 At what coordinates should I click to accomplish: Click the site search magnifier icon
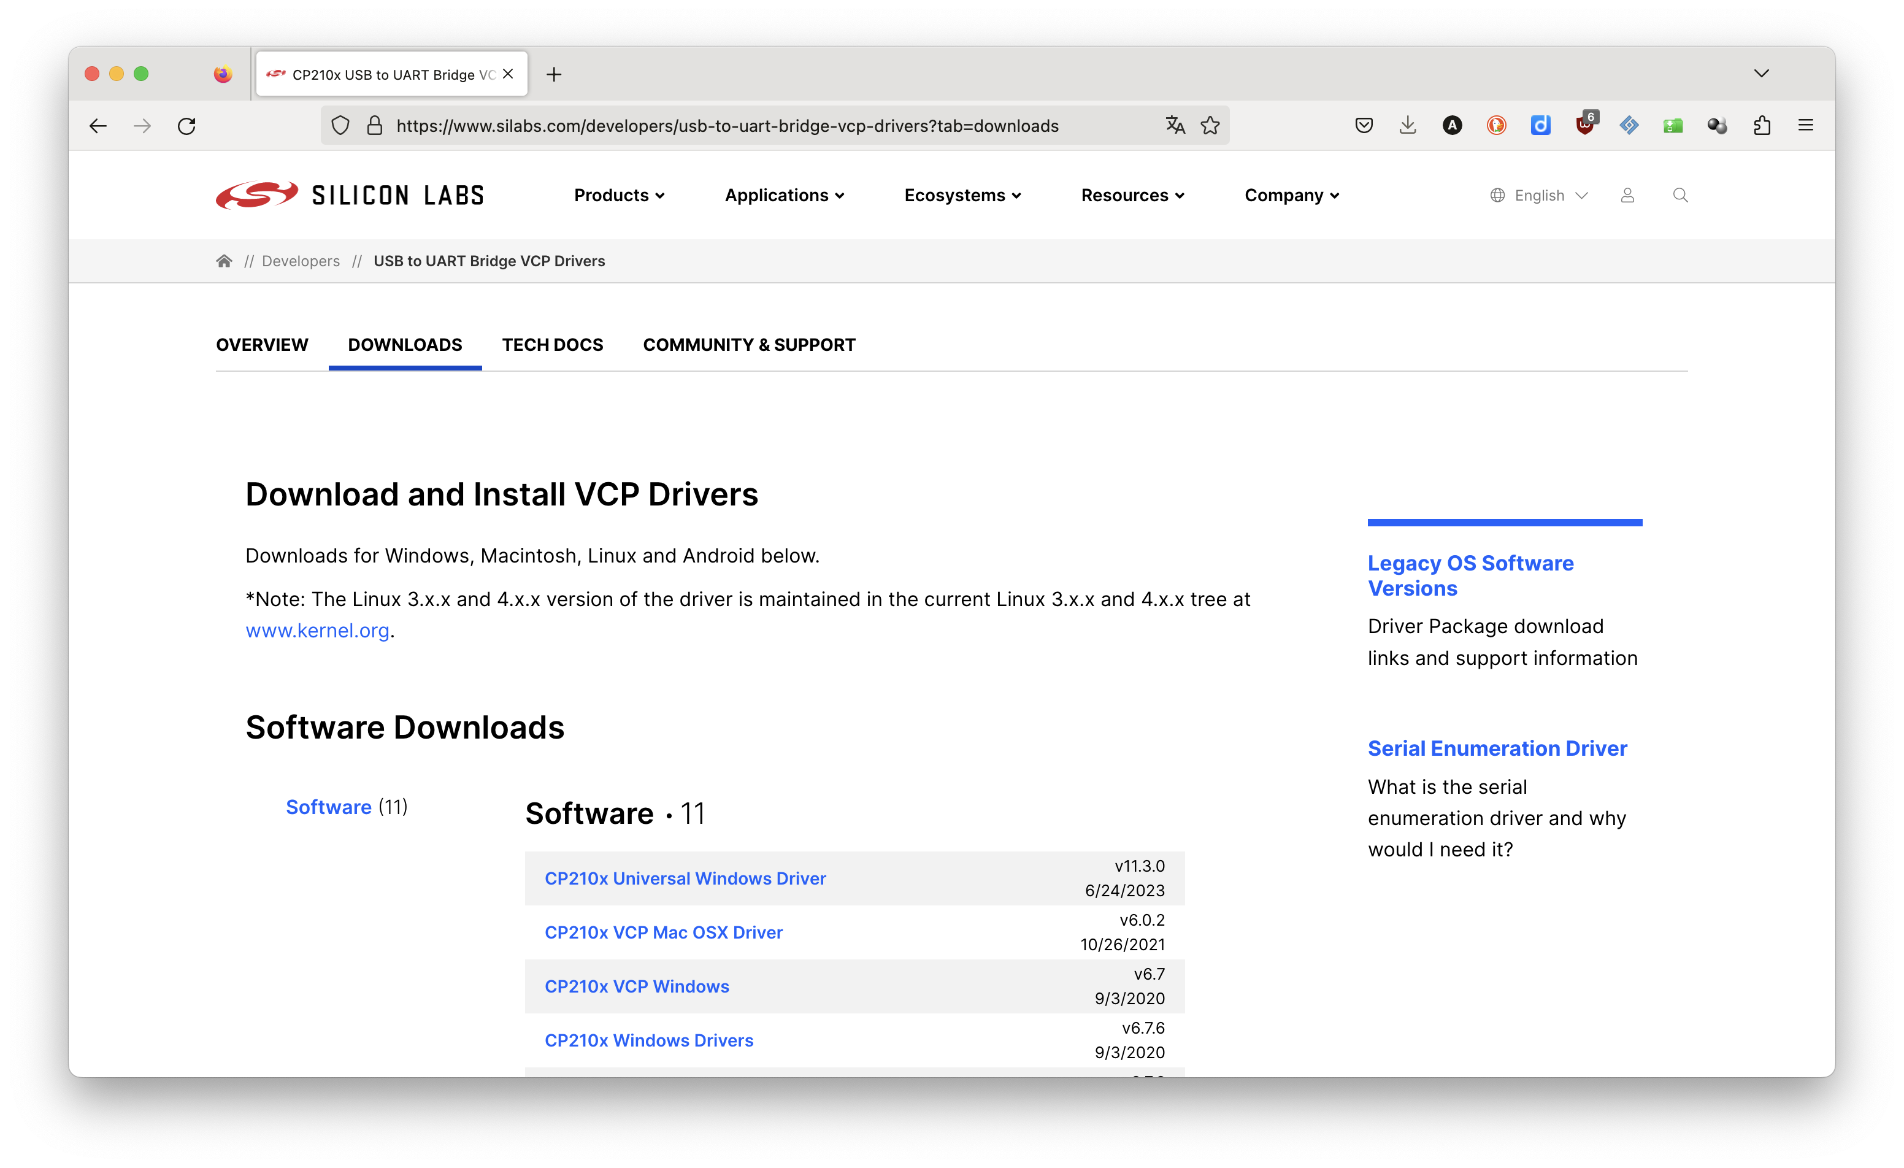pos(1680,196)
